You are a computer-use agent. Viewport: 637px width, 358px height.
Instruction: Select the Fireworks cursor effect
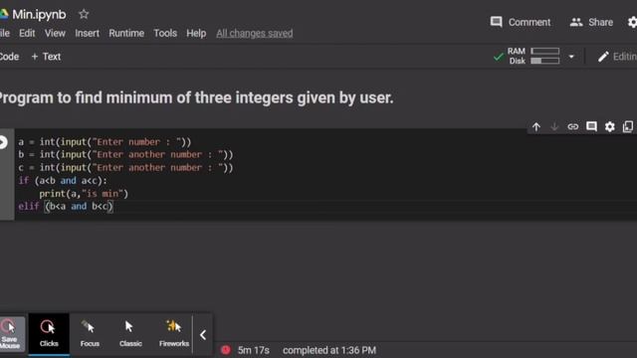pos(174,334)
